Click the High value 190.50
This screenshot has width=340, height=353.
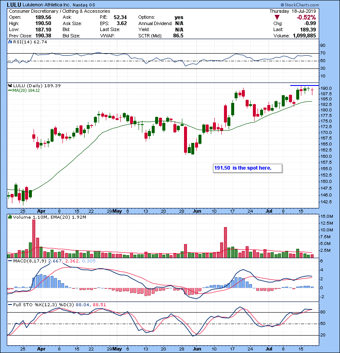43,23
